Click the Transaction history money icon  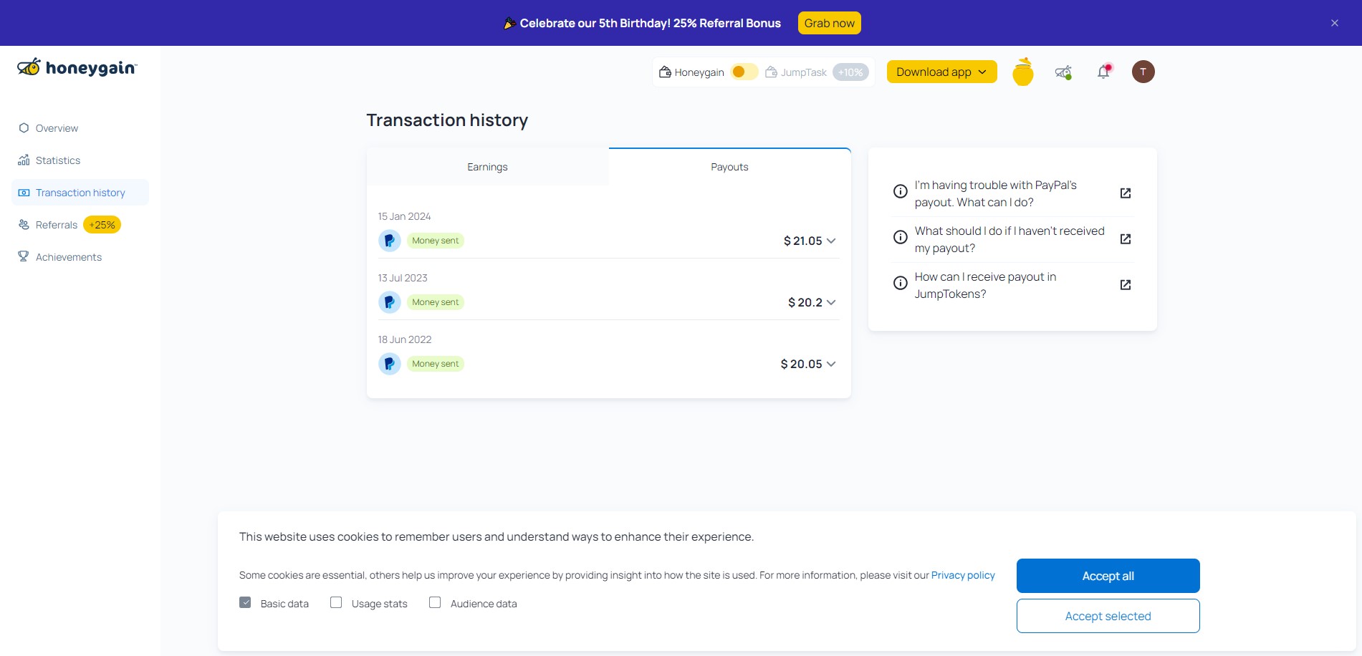(x=24, y=193)
